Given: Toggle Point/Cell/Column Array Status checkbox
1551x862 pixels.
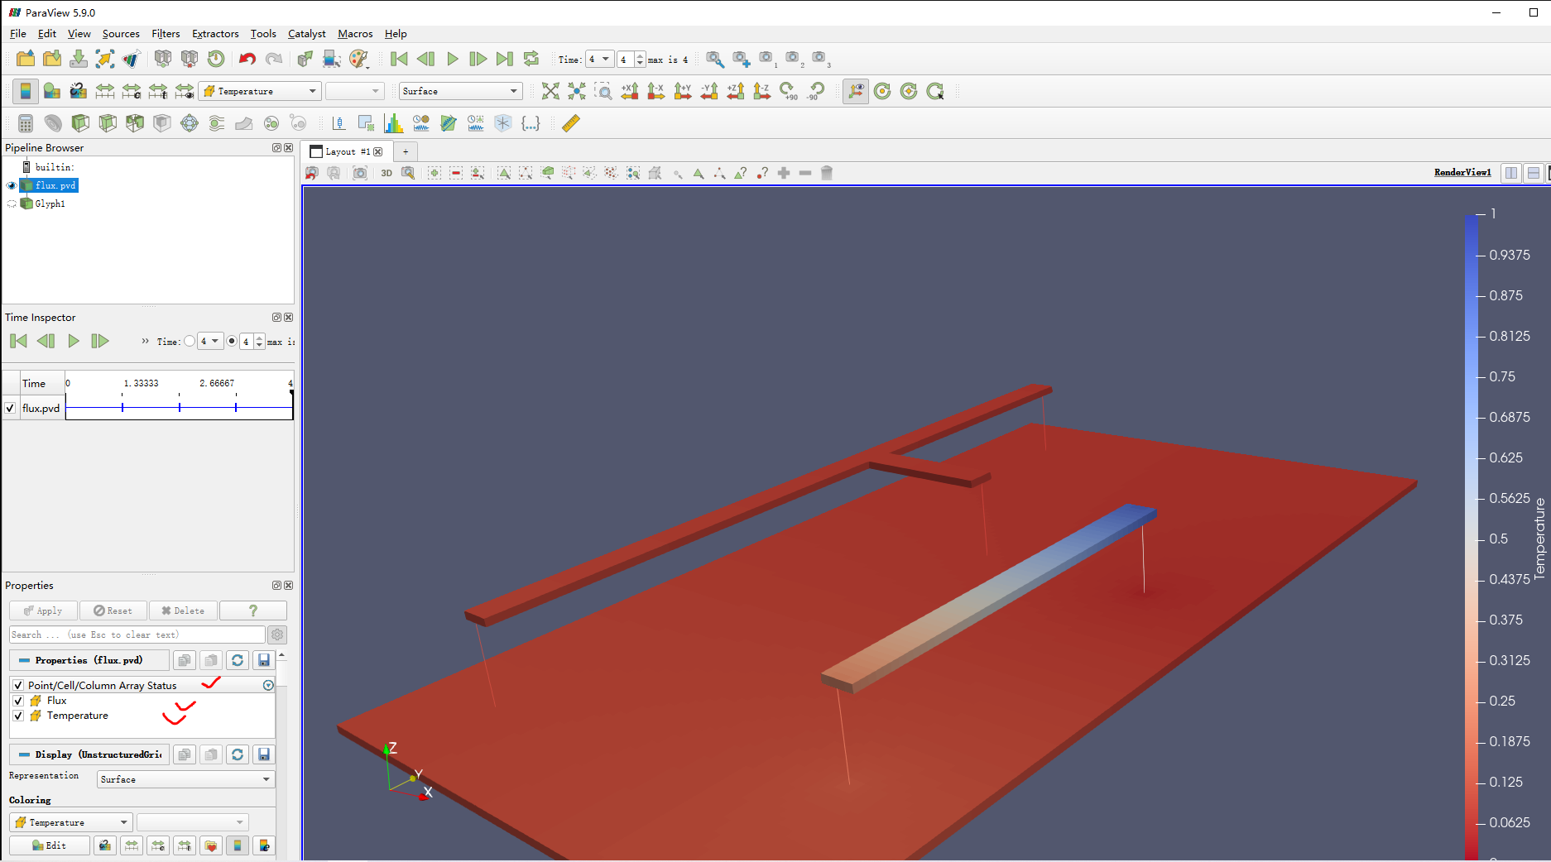Looking at the screenshot, I should (18, 685).
